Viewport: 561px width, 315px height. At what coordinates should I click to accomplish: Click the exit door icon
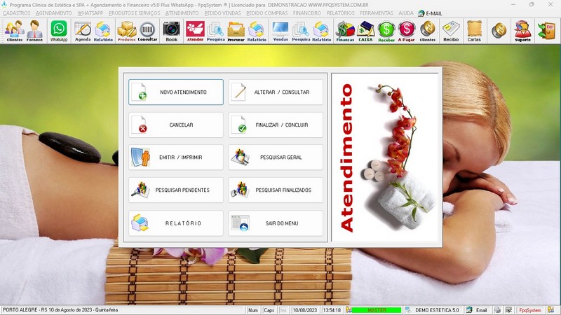tap(547, 31)
